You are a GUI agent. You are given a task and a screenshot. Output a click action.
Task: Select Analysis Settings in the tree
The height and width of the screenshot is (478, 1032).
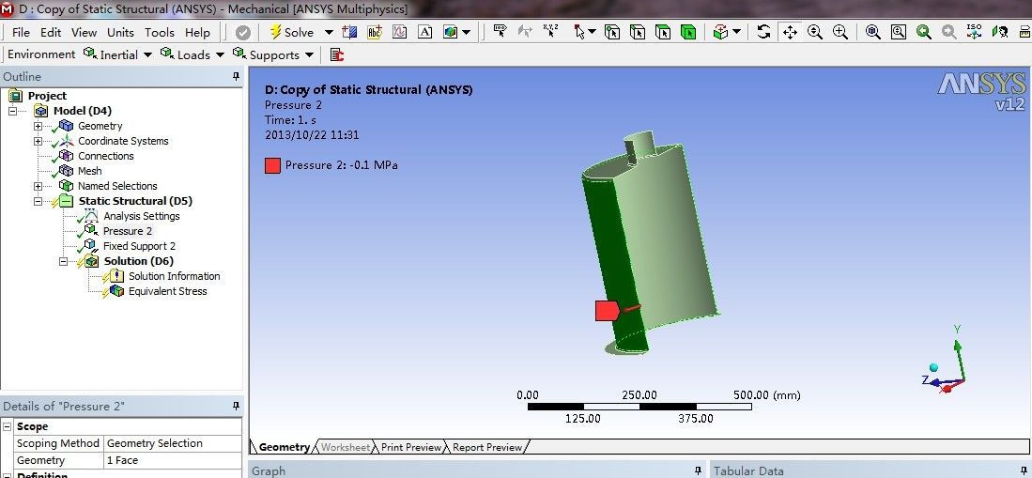click(x=142, y=216)
